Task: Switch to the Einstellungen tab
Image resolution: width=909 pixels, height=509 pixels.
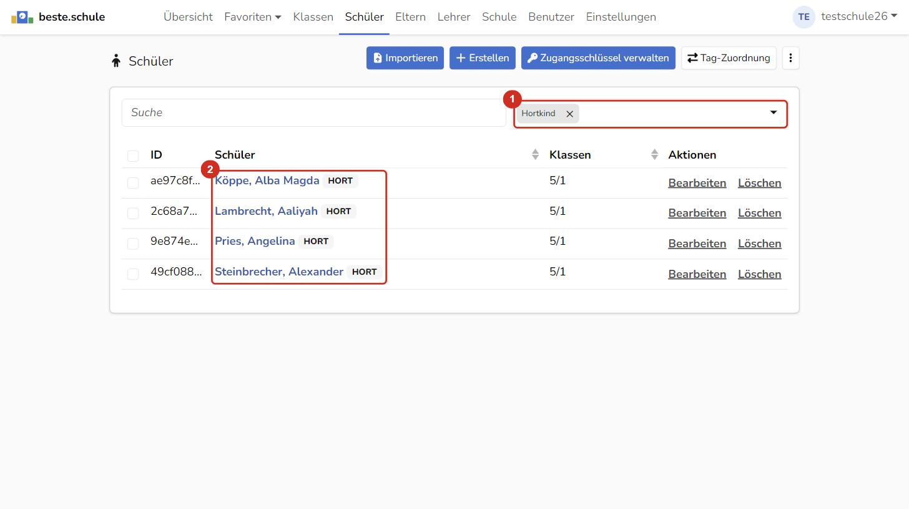Action: [621, 17]
